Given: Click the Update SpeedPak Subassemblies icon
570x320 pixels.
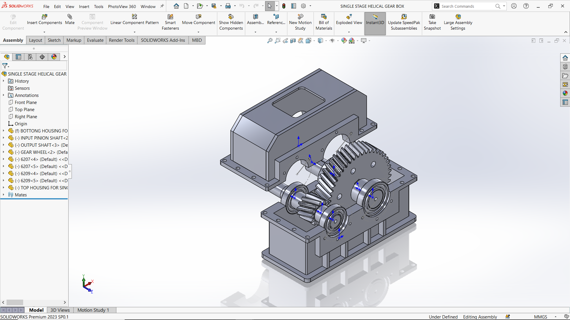Looking at the screenshot, I should (x=404, y=17).
